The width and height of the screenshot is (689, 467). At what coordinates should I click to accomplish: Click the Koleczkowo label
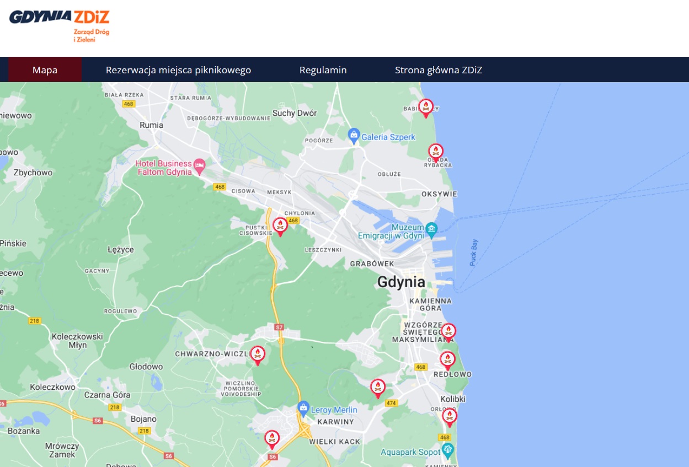[x=52, y=387]
